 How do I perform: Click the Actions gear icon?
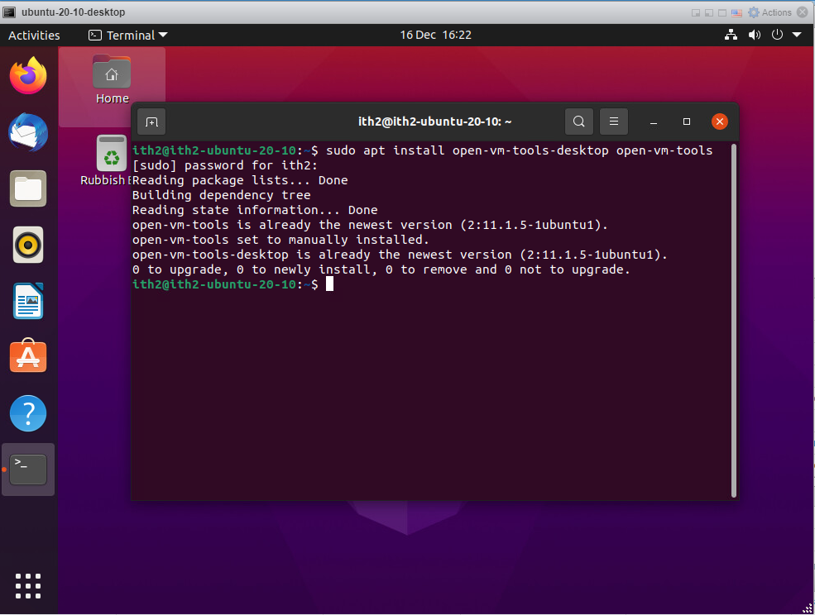pyautogui.click(x=753, y=12)
